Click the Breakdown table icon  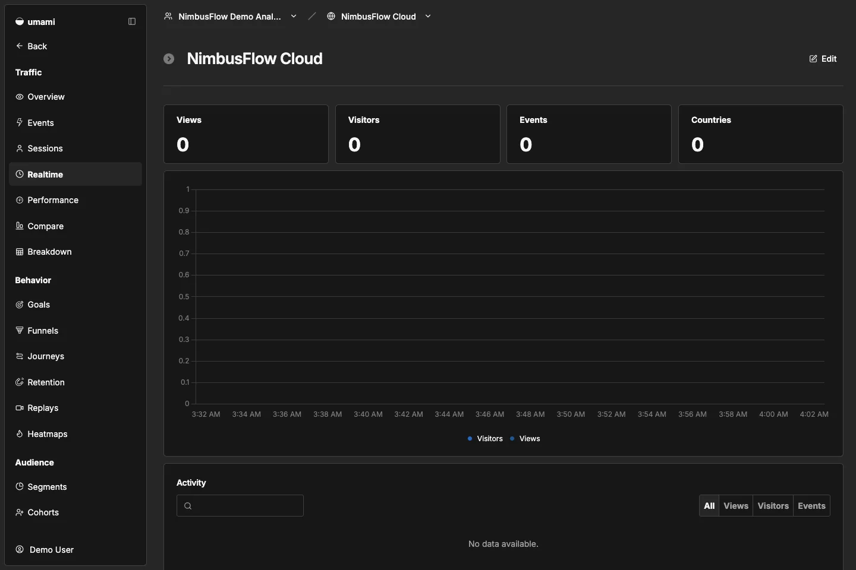(20, 252)
